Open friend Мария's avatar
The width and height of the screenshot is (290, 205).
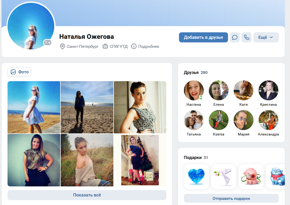click(x=243, y=120)
